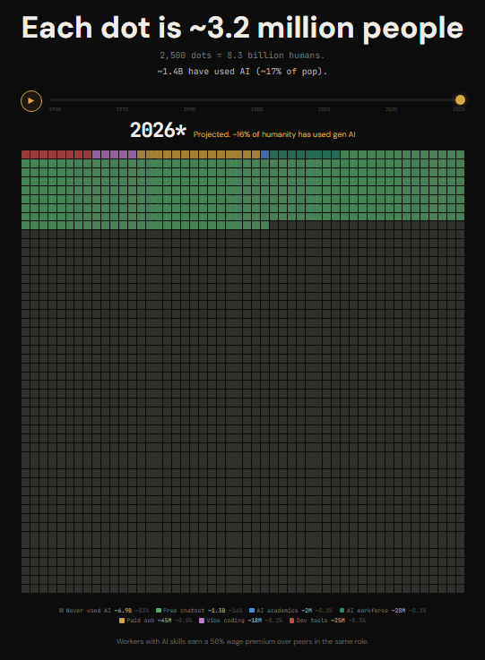The width and height of the screenshot is (485, 660).
Task: Click the gray Never used AI legend swatch
Action: 62,611
